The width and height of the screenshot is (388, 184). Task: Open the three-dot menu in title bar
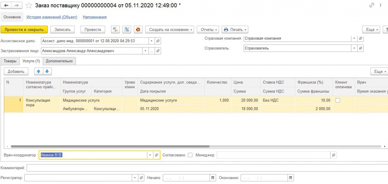[380, 5]
